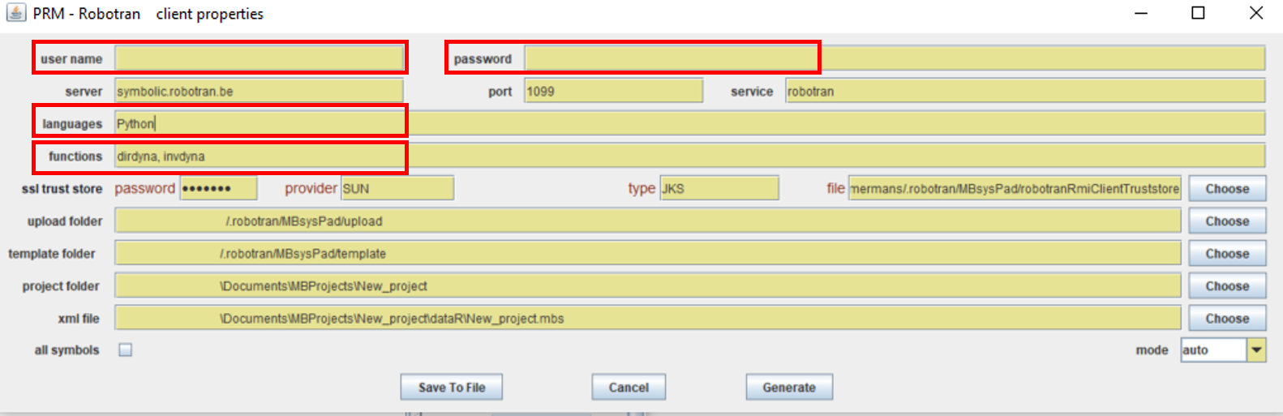The height and width of the screenshot is (416, 1283).
Task: Select the port field showing 1099
Action: pyautogui.click(x=613, y=91)
